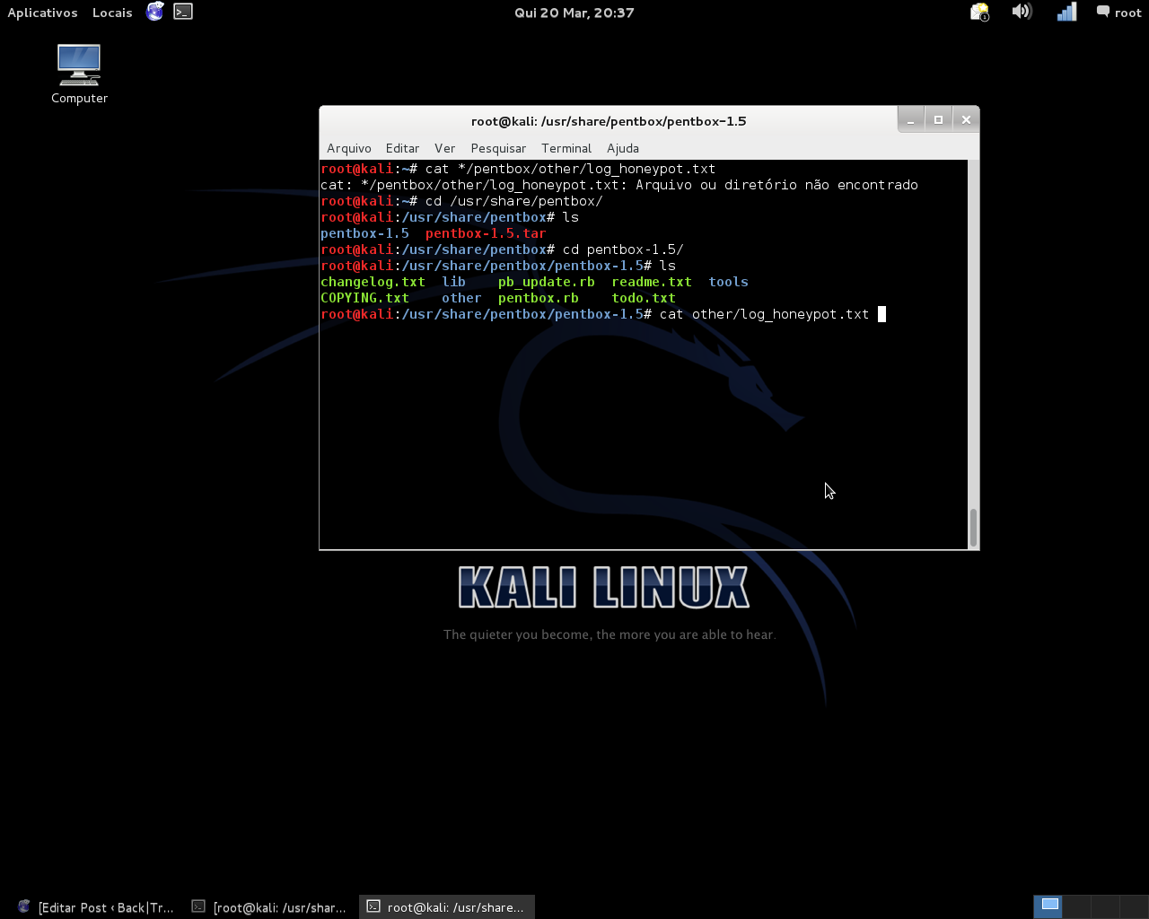Click pentbox-1.5.tar in terminal output

tap(486, 233)
